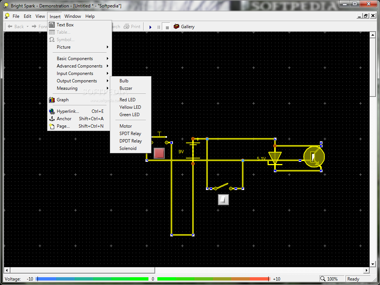Click the voltage color scale bar
This screenshot has width=380, height=285.
[x=153, y=279]
